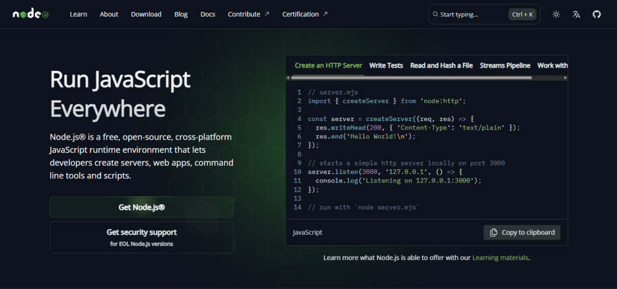This screenshot has height=289, width=617.
Task: Click the Node.js logo
Action: [31, 14]
